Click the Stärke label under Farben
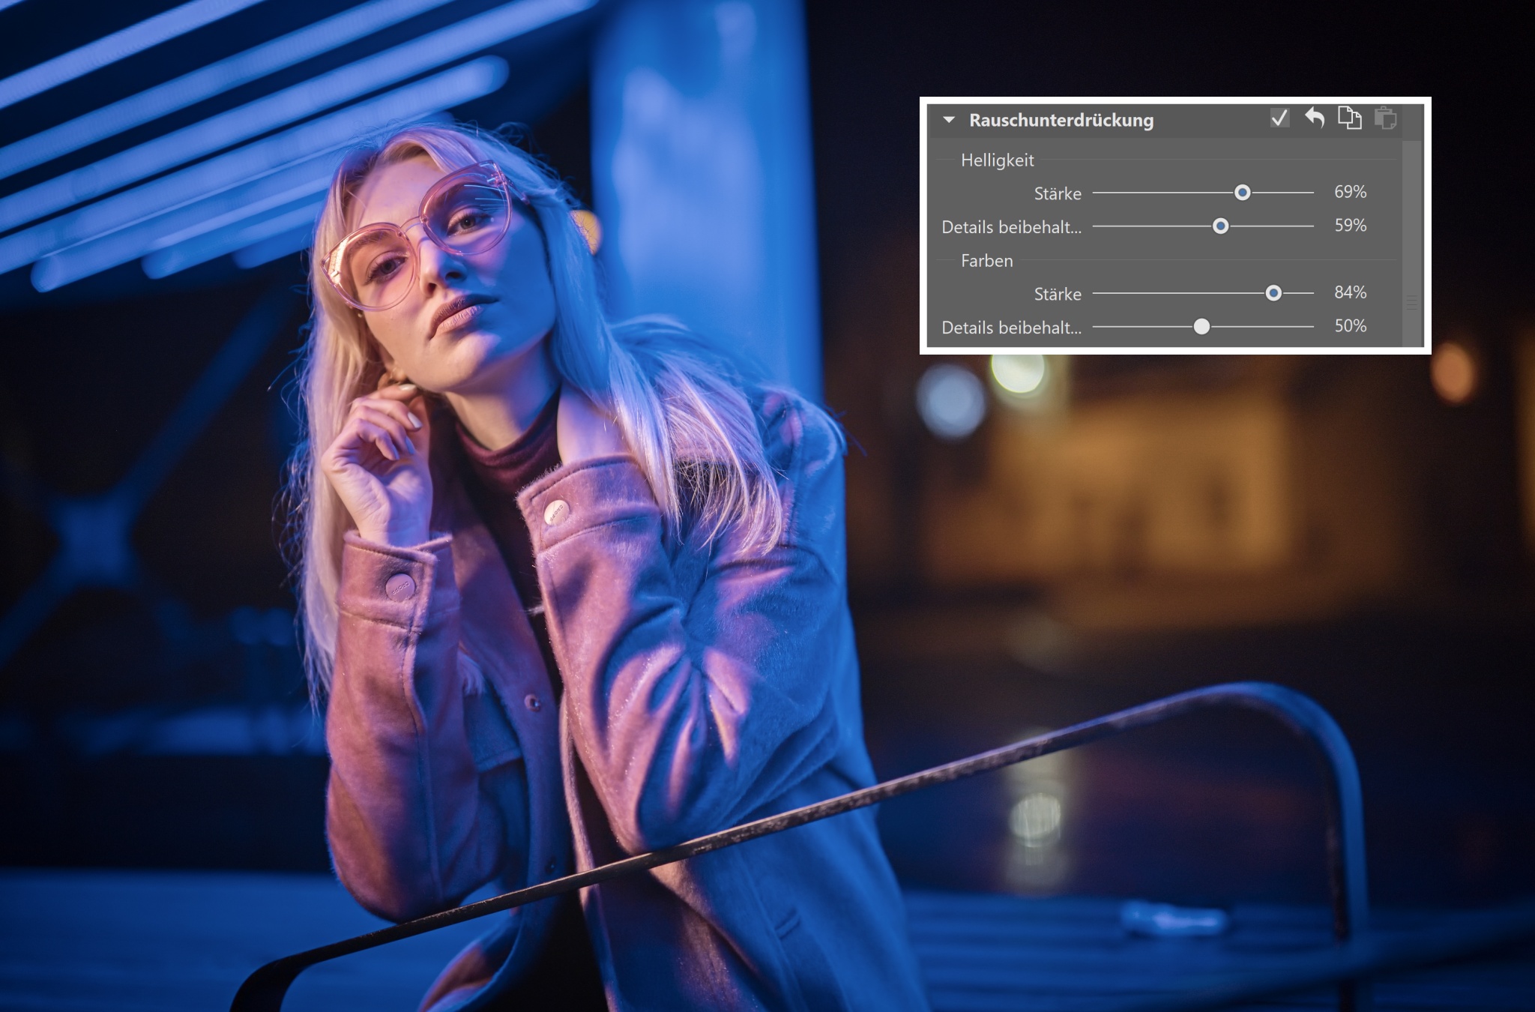This screenshot has height=1012, width=1535. 1058,294
